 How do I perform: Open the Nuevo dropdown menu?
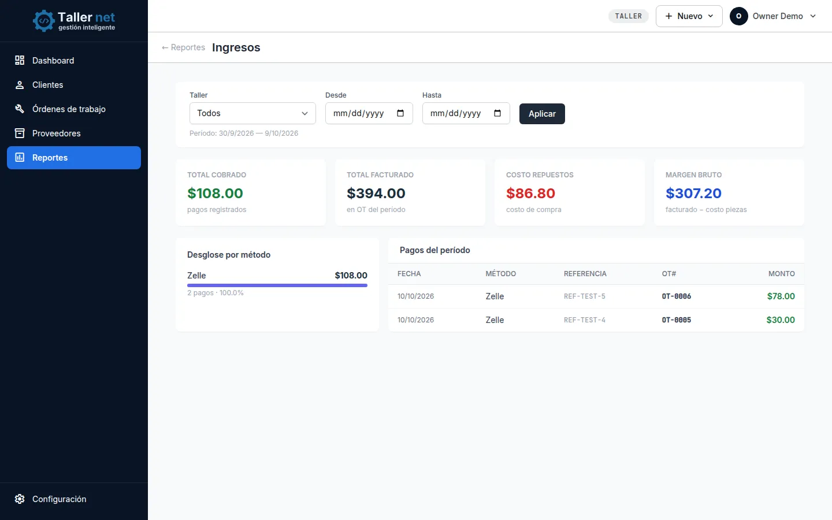689,16
